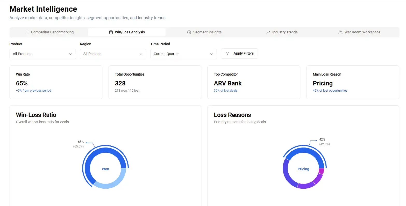Click the people icon on War Room Workspace
406x206 pixels.
coord(340,32)
